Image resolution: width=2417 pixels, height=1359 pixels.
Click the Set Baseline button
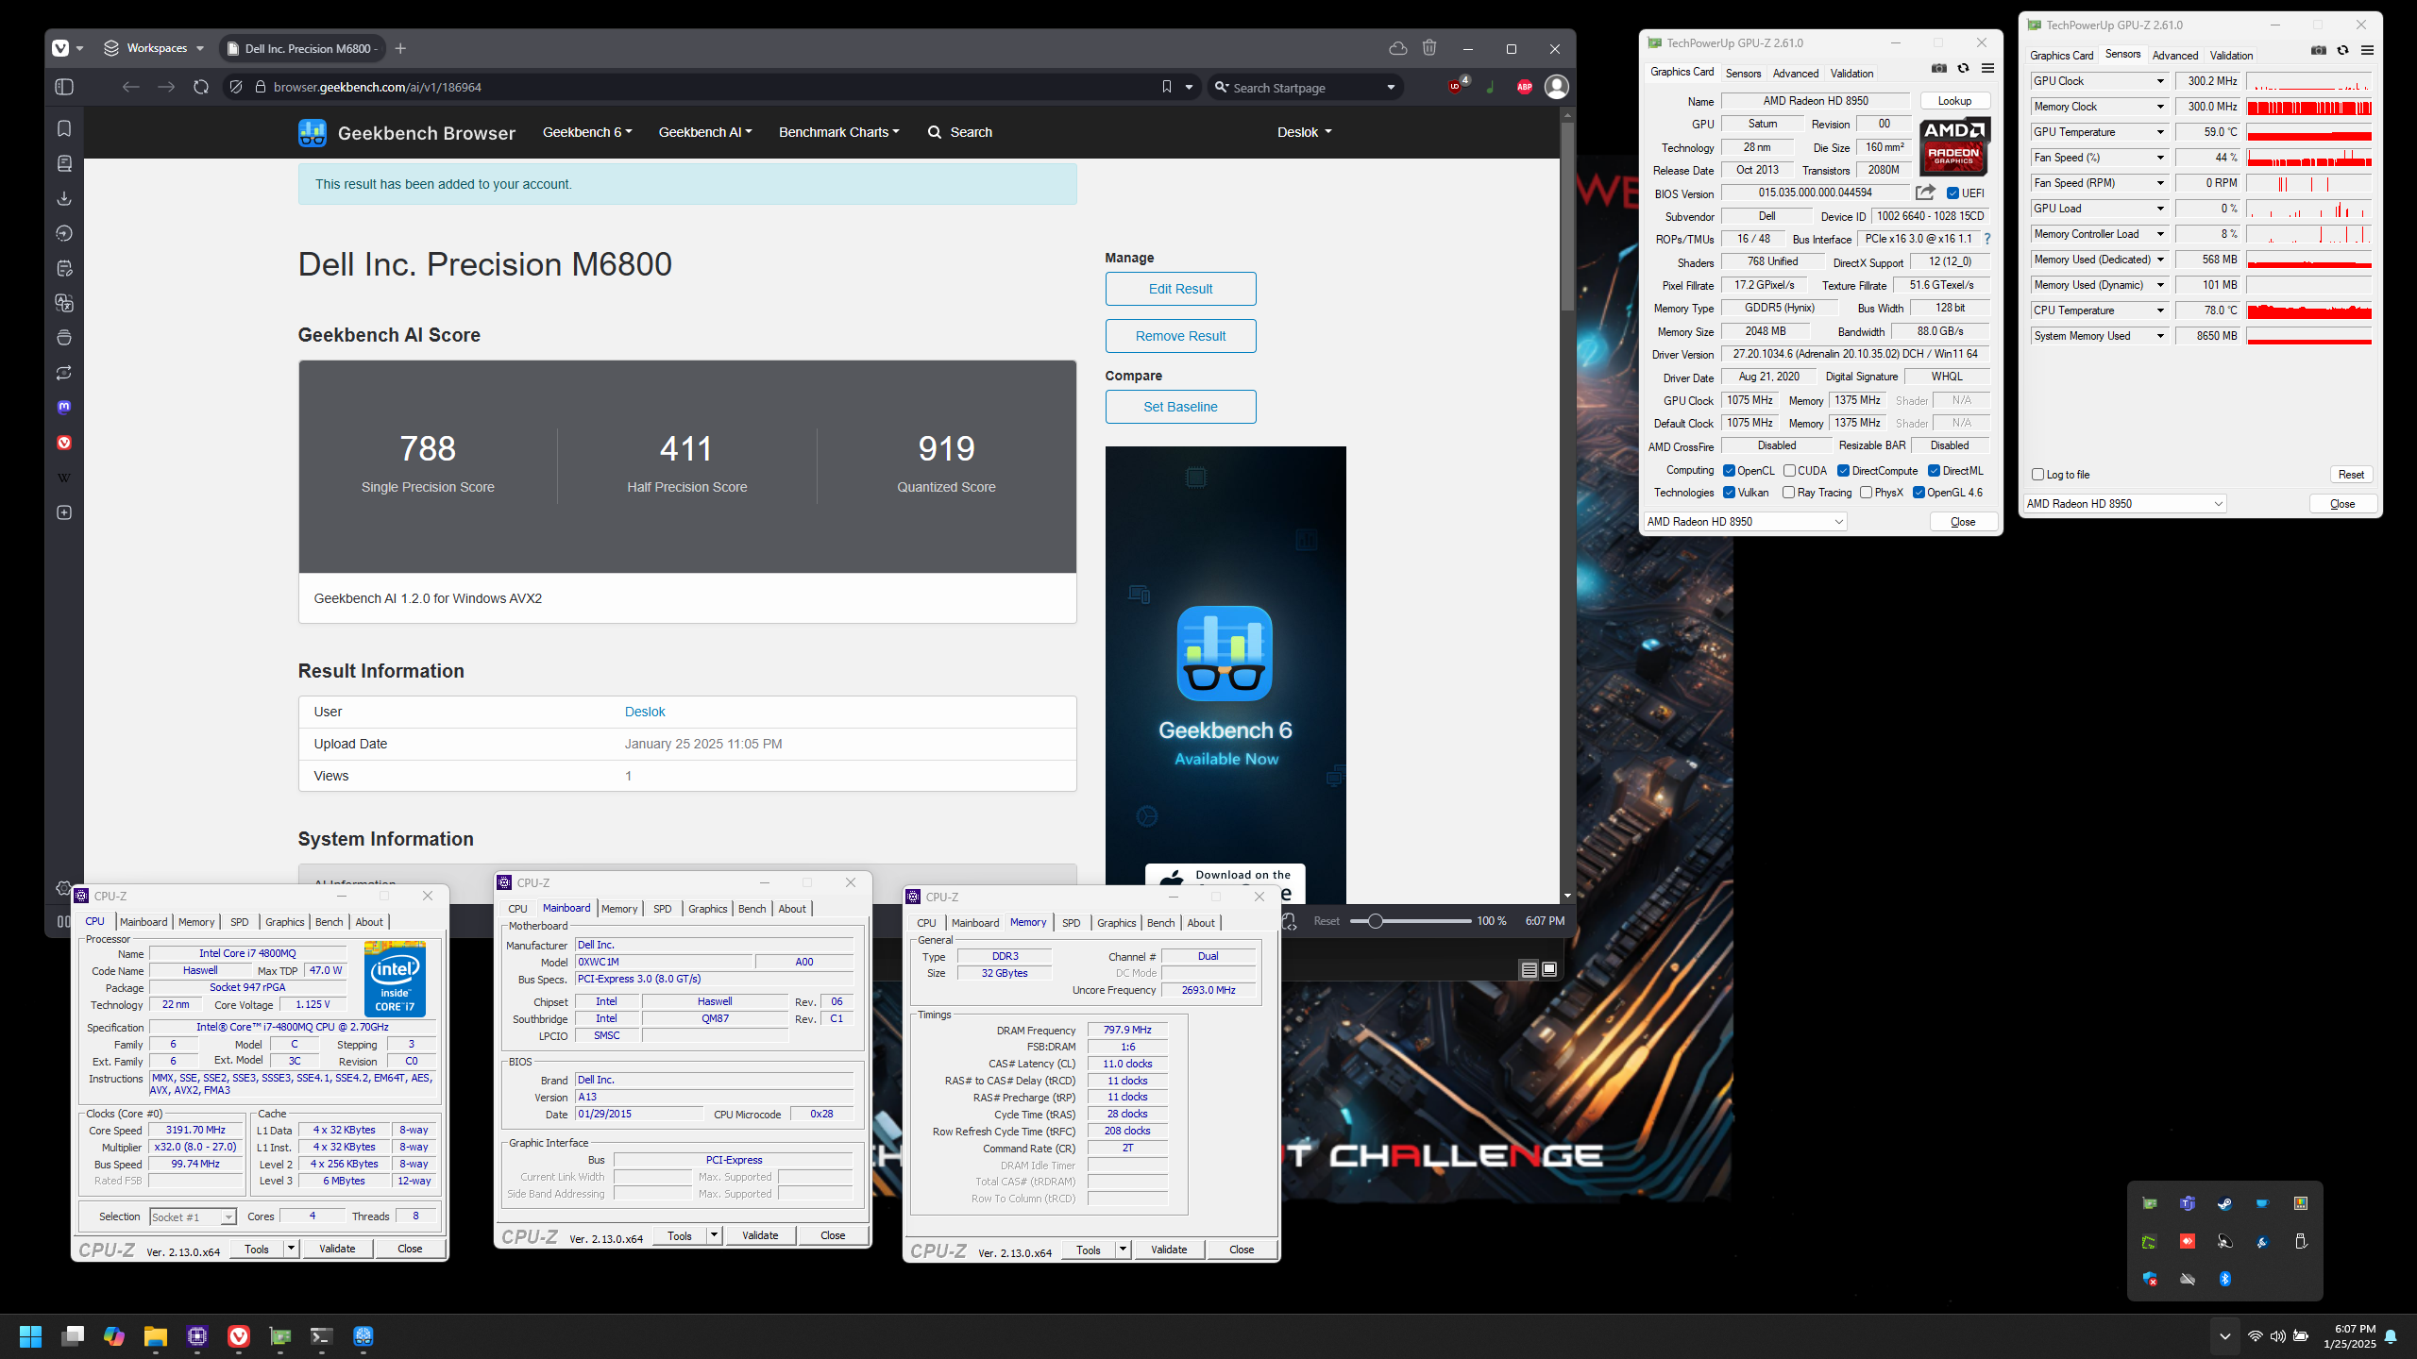click(1180, 407)
